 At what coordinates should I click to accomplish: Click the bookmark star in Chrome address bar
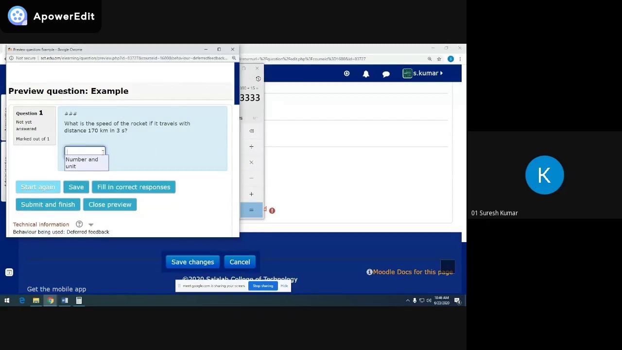439,59
